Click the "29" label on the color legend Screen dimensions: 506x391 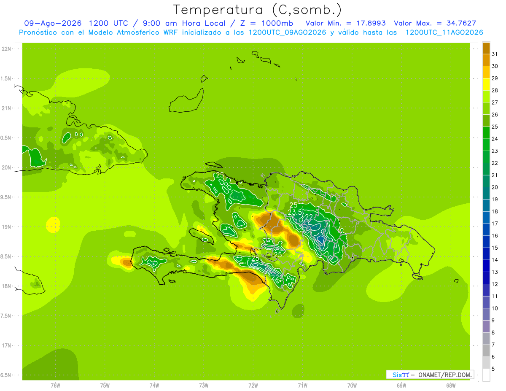click(495, 78)
